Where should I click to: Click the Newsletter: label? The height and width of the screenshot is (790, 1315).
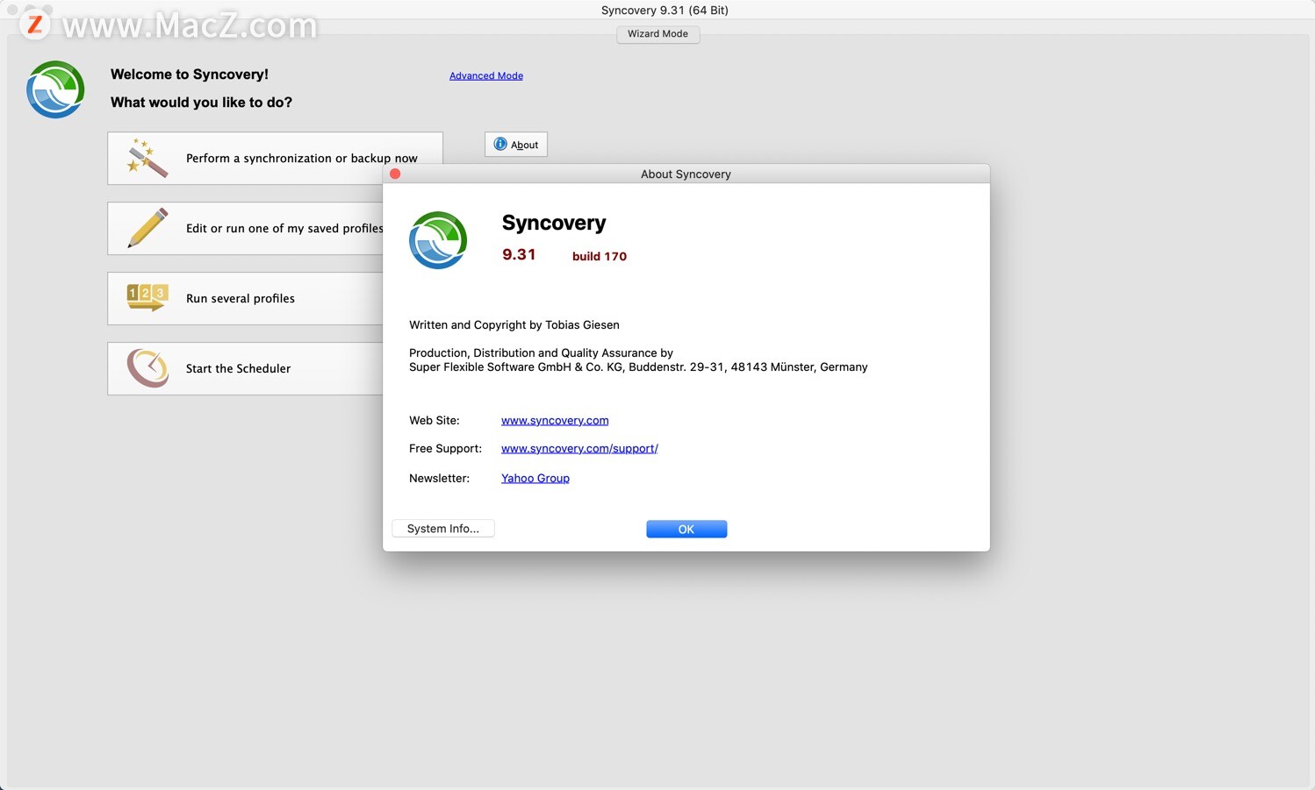coord(439,478)
